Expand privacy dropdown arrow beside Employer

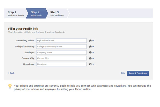click(x=93, y=53)
